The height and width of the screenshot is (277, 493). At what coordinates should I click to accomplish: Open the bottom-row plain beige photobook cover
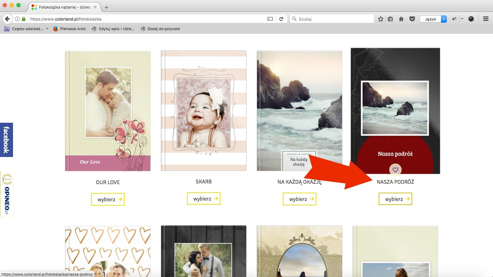coord(395,251)
